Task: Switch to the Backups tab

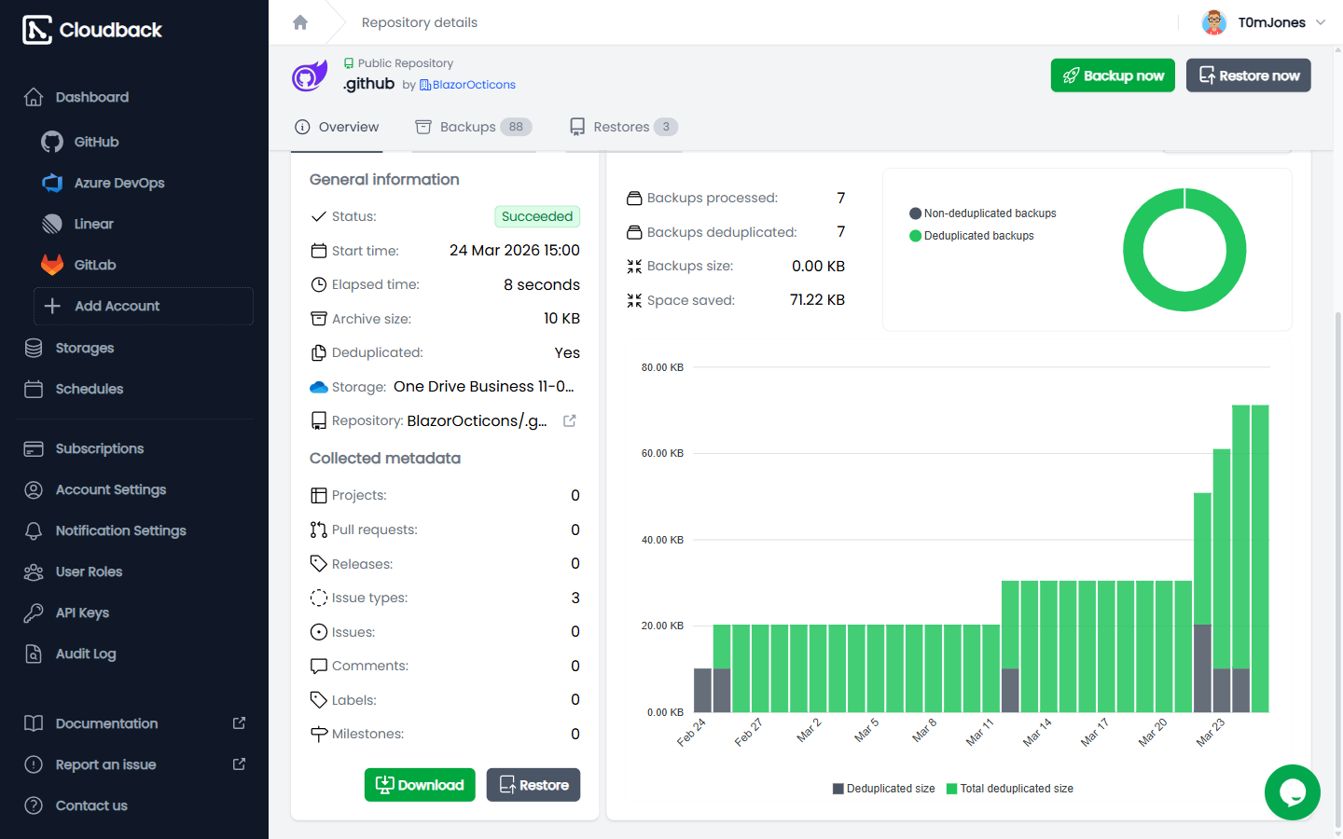Action: (474, 127)
